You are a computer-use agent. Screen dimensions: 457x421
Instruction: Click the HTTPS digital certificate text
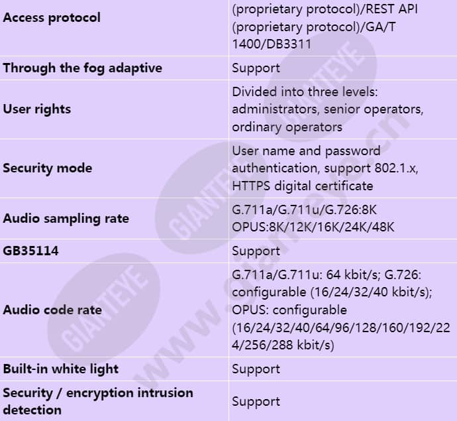[x=303, y=186]
